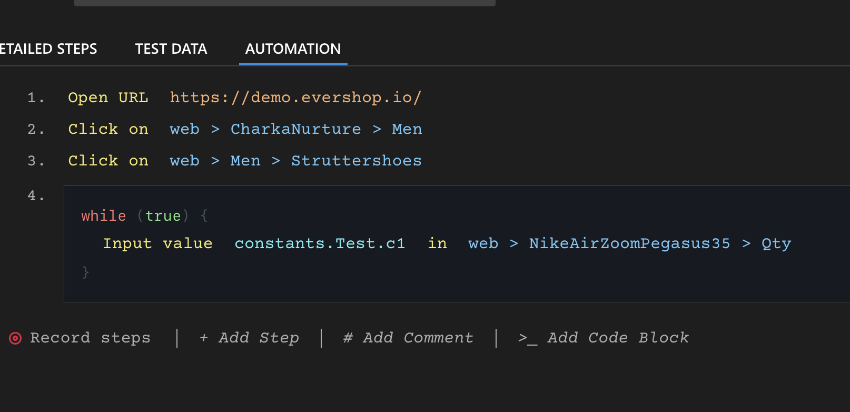The width and height of the screenshot is (850, 412).
Task: Open the Test Data tab
Action: tap(171, 49)
